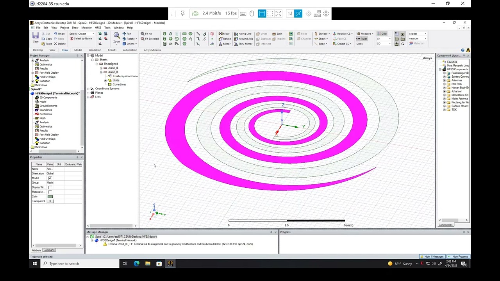Collapse the Sheets tree node
500x281 pixels.
(93, 60)
